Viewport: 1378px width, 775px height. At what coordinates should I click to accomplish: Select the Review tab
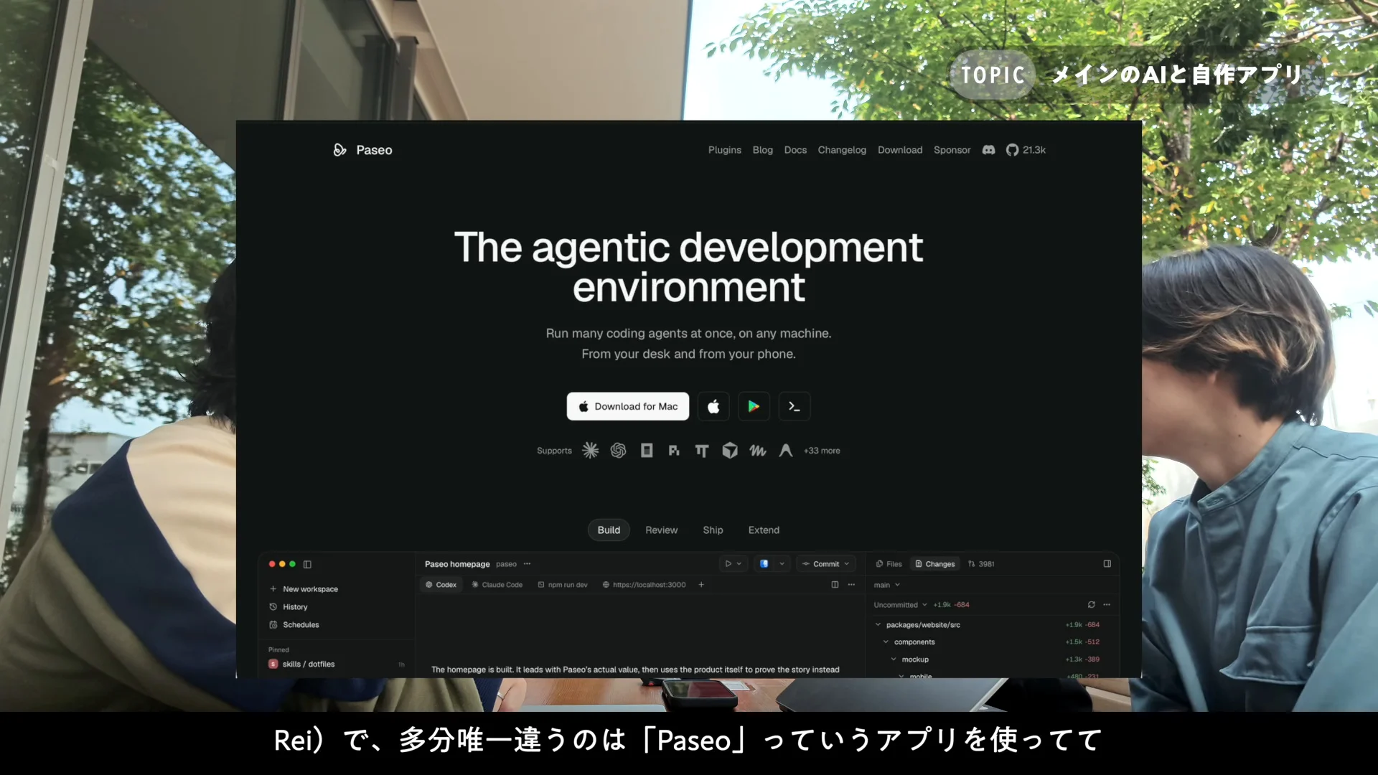point(661,530)
